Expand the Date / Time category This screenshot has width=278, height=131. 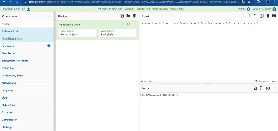[x=27, y=105]
